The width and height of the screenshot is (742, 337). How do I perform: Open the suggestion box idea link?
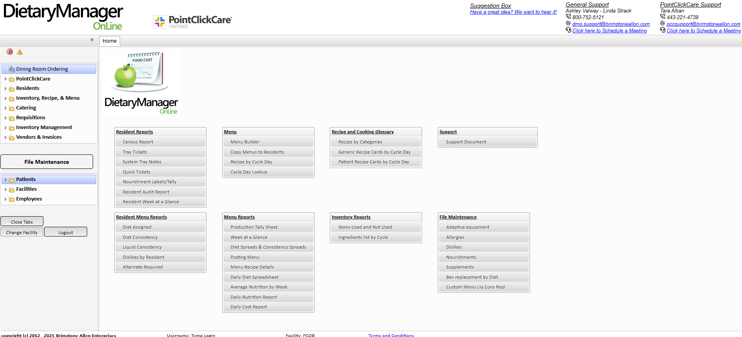point(513,12)
